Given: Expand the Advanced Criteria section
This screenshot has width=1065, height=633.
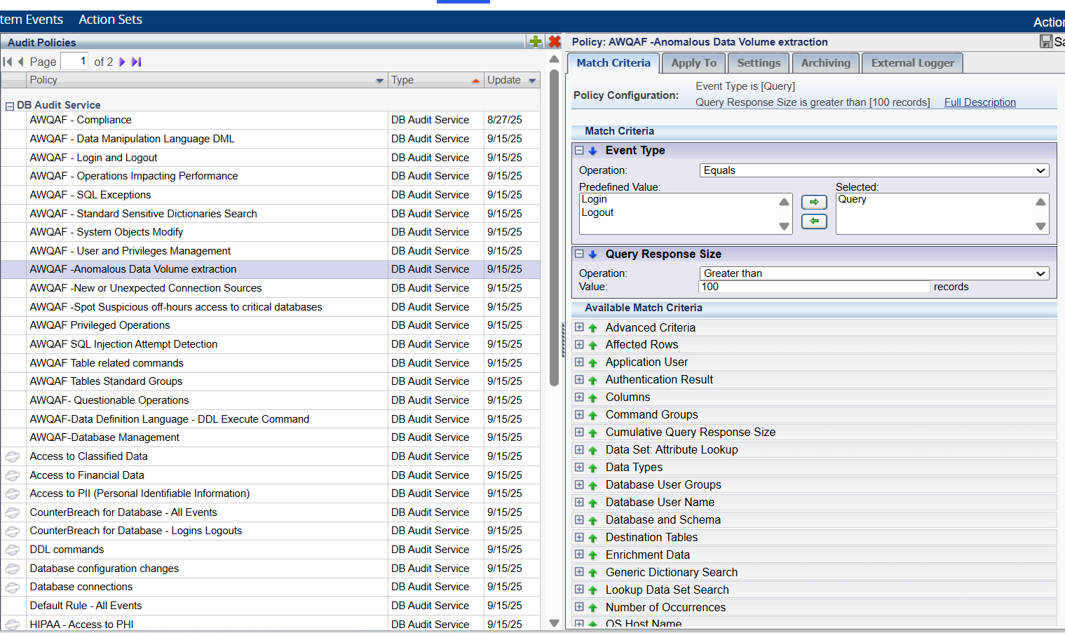Looking at the screenshot, I should point(579,327).
